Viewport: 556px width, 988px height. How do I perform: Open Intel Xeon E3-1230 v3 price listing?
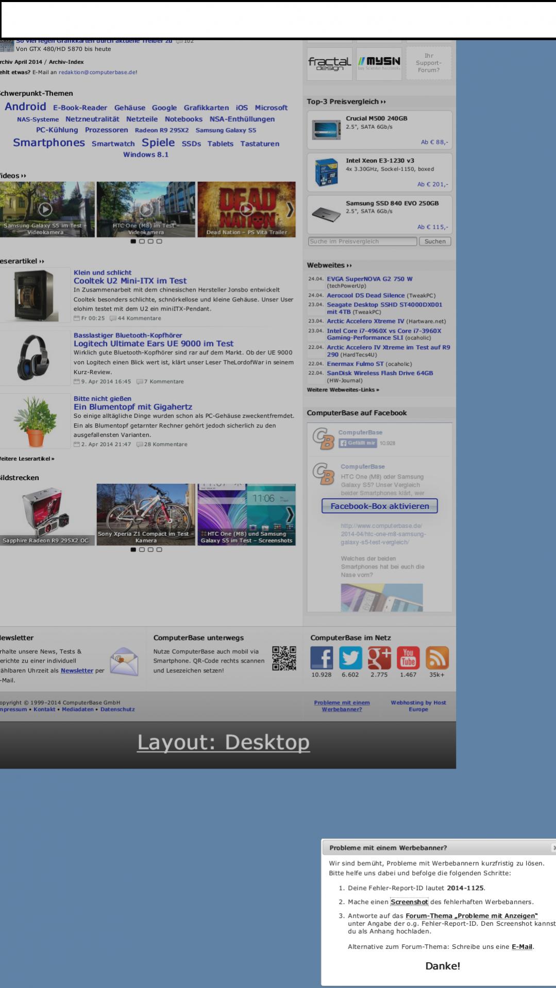pyautogui.click(x=380, y=172)
